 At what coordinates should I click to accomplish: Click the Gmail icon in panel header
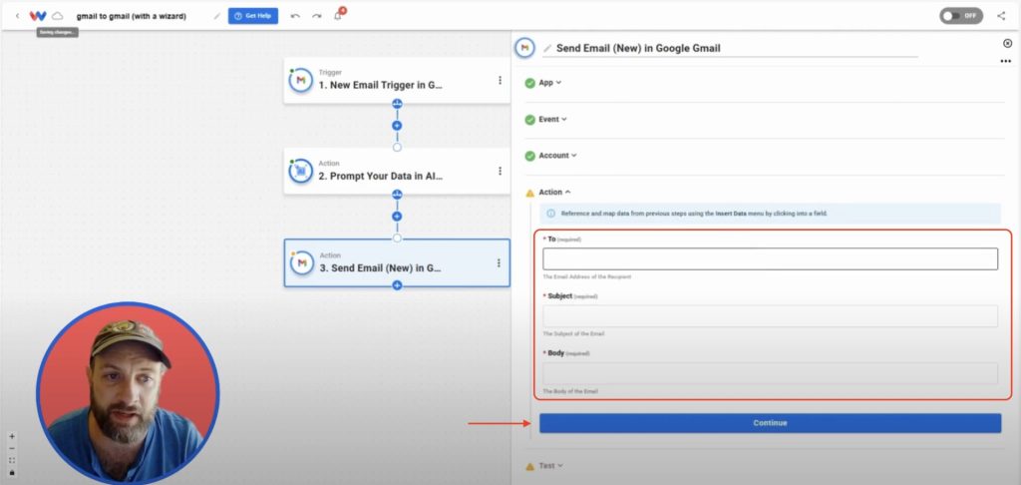tap(524, 48)
